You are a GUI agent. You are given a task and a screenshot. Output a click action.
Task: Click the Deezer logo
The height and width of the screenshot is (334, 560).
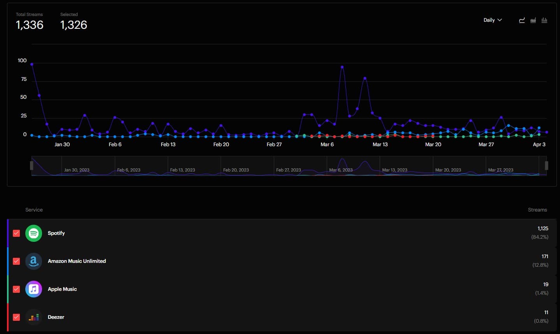33,317
